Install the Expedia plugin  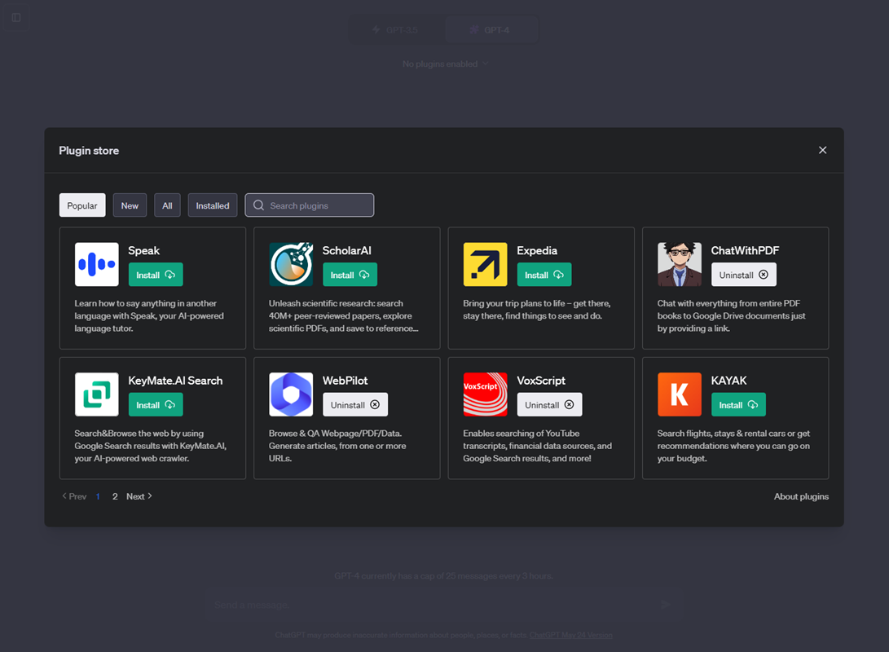click(544, 275)
